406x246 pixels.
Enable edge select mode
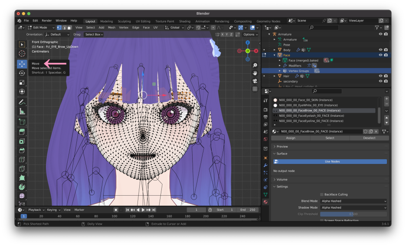pyautogui.click(x=64, y=28)
